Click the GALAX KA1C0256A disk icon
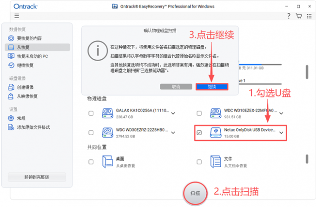 coord(108,113)
